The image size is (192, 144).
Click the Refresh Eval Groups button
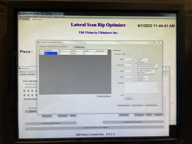(x=104, y=96)
